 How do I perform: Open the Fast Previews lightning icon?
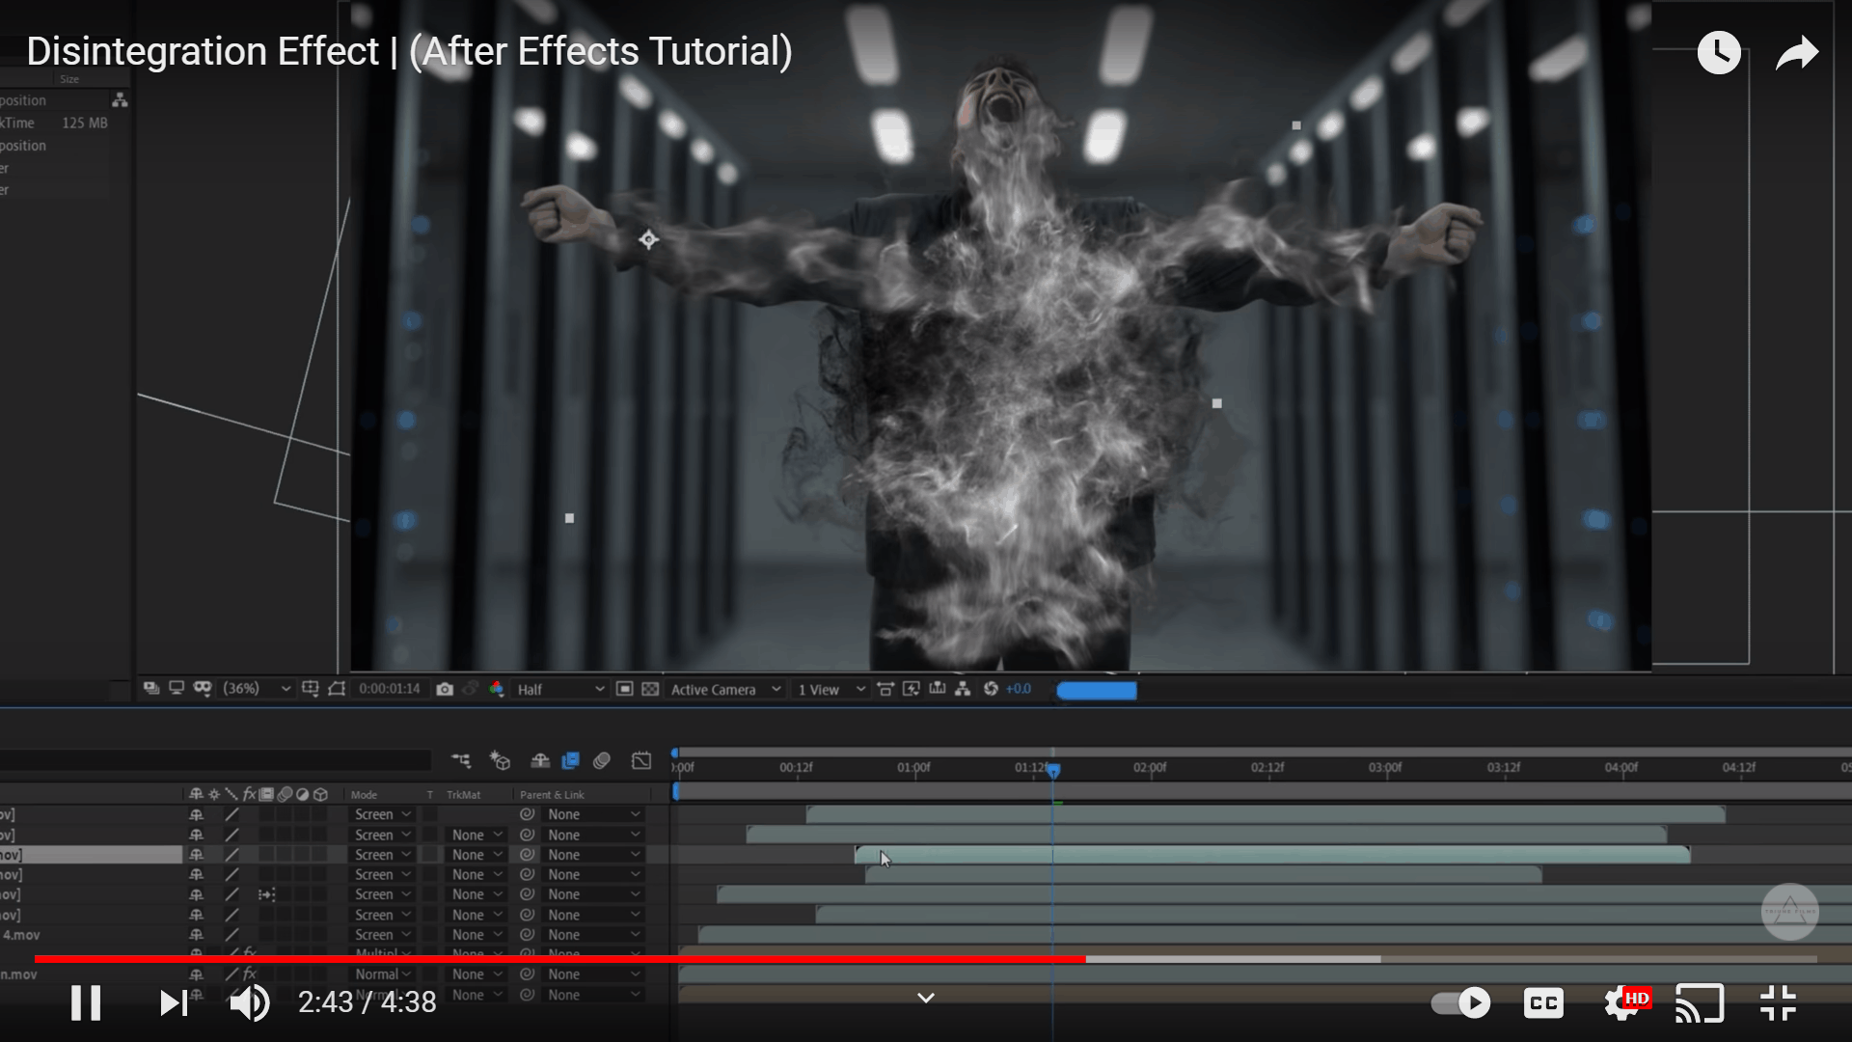(x=911, y=689)
